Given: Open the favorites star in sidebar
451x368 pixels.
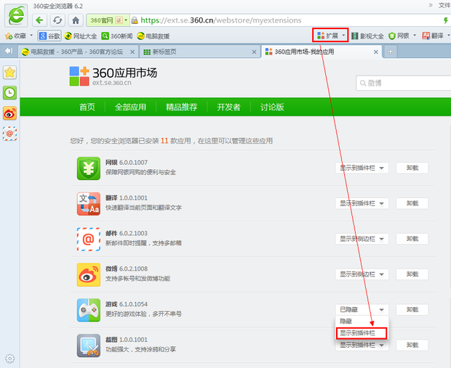Looking at the screenshot, I should pyautogui.click(x=9, y=73).
